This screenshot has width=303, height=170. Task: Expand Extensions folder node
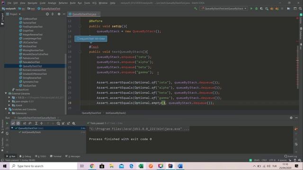9,113
